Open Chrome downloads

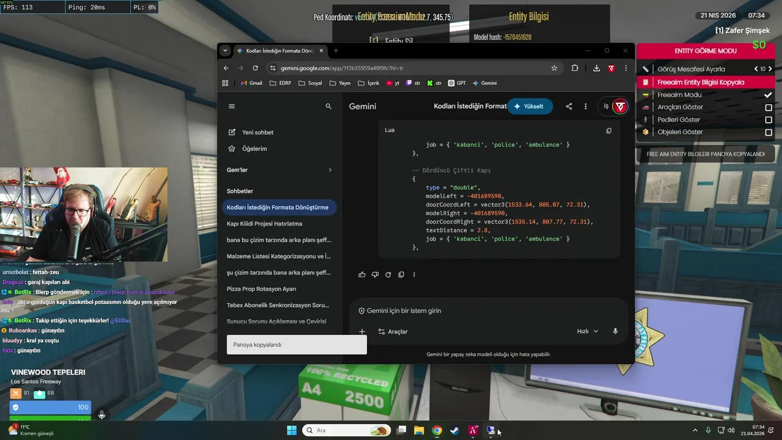(x=596, y=68)
